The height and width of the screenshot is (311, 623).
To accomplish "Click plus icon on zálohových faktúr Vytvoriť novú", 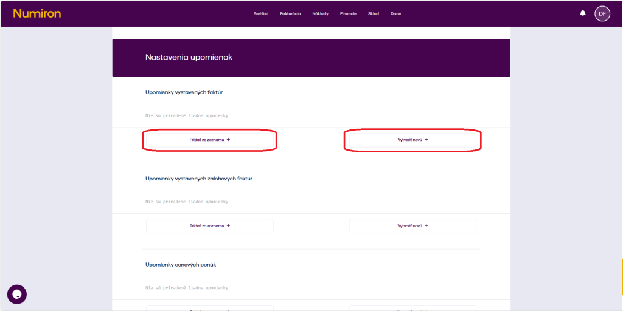I will [x=426, y=226].
